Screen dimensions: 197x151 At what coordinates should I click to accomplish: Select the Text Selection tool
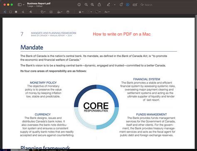[x=5, y=12]
